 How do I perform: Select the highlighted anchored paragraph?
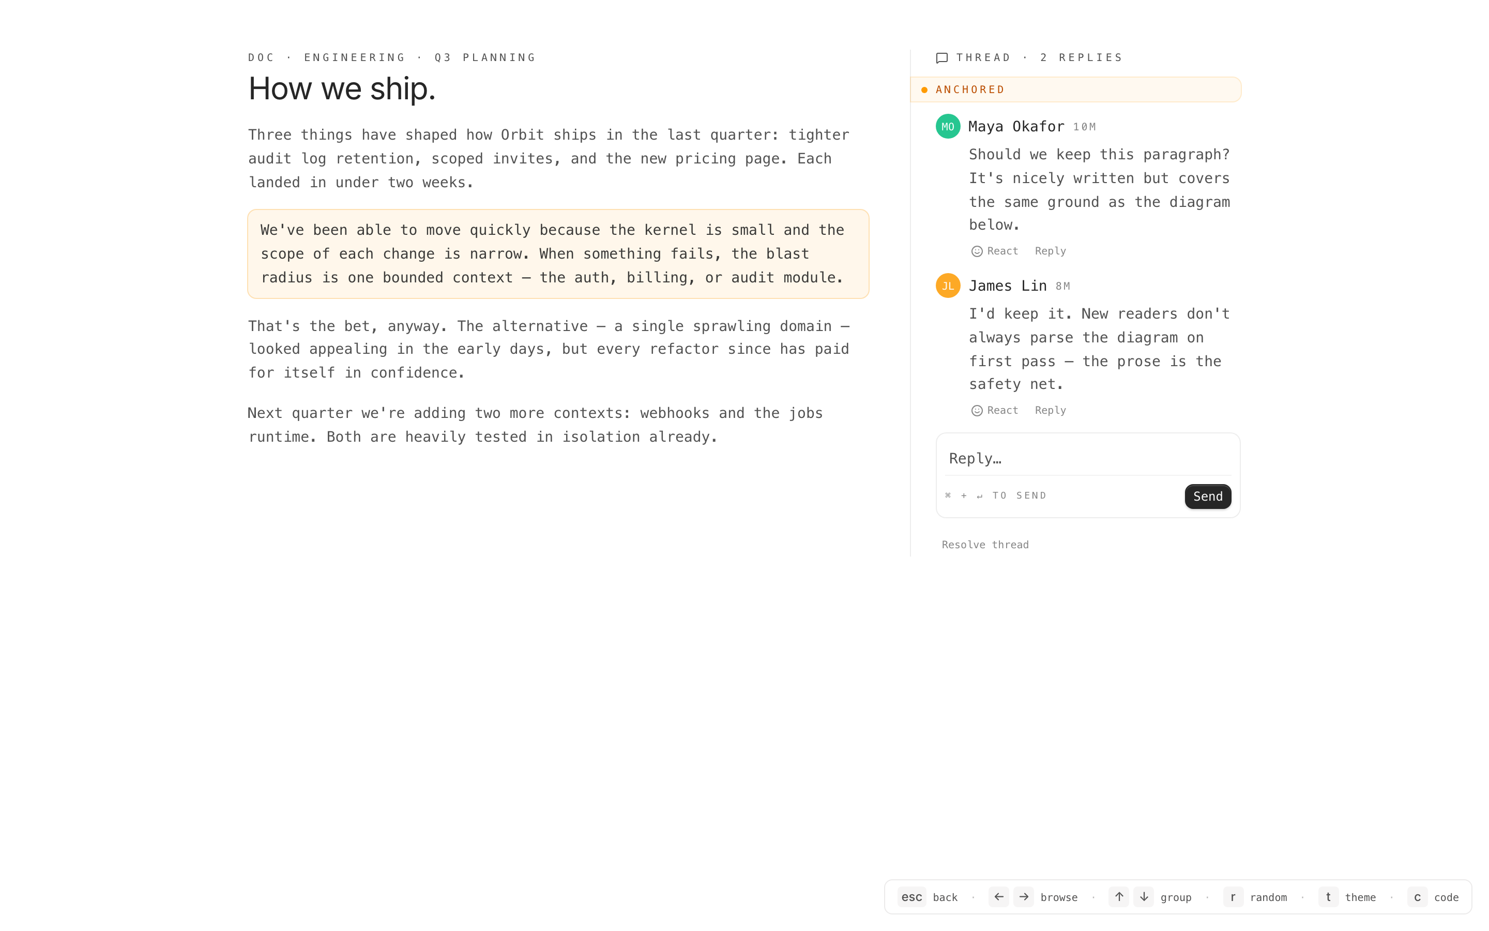(x=557, y=253)
